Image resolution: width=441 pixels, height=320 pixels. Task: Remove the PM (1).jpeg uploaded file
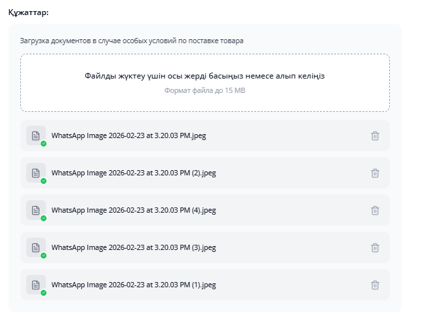coord(375,285)
